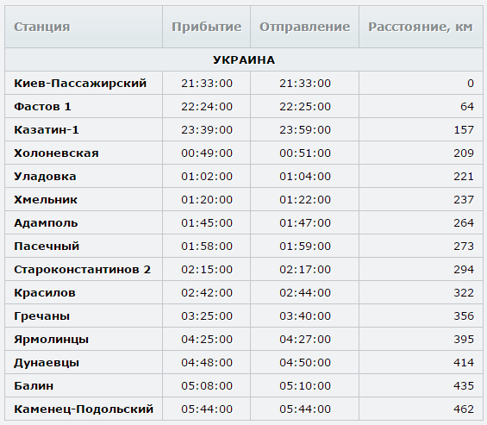This screenshot has width=487, height=425.
Task: Click the Прибытие column header
Action: point(207,27)
